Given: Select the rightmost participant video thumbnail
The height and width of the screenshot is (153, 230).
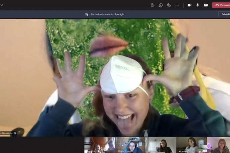Looking at the screenshot, I should [218, 145].
